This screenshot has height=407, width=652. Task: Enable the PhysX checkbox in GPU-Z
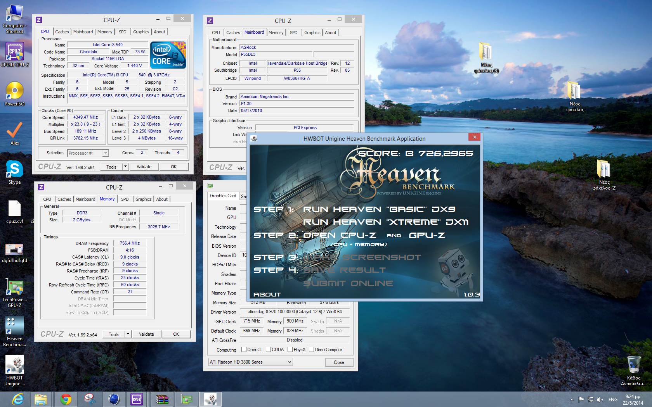(290, 350)
